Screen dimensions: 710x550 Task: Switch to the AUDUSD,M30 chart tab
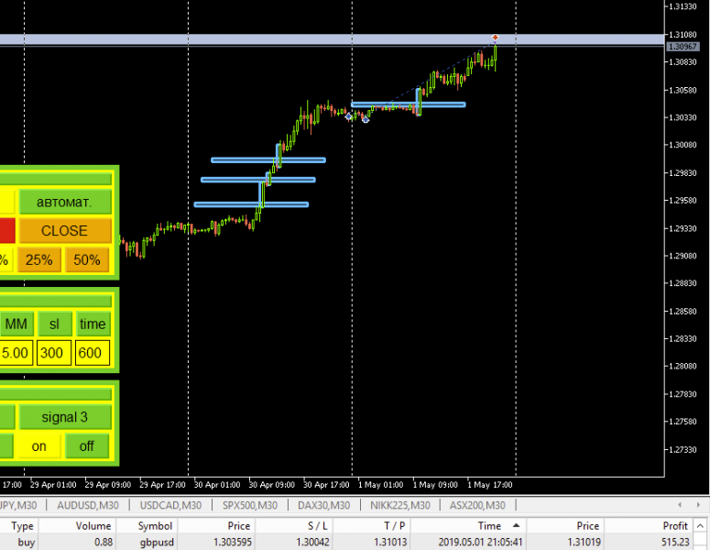pyautogui.click(x=88, y=505)
